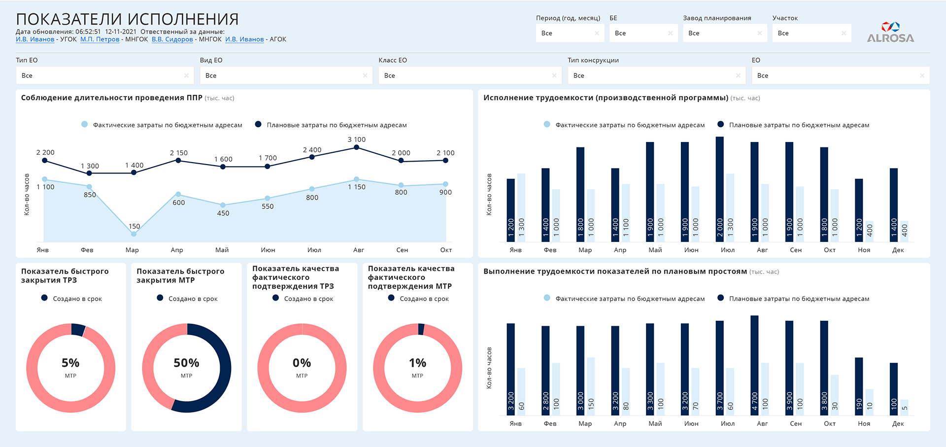Clear the ЕО filter with x
Screen dimensions: 946x447
922,76
